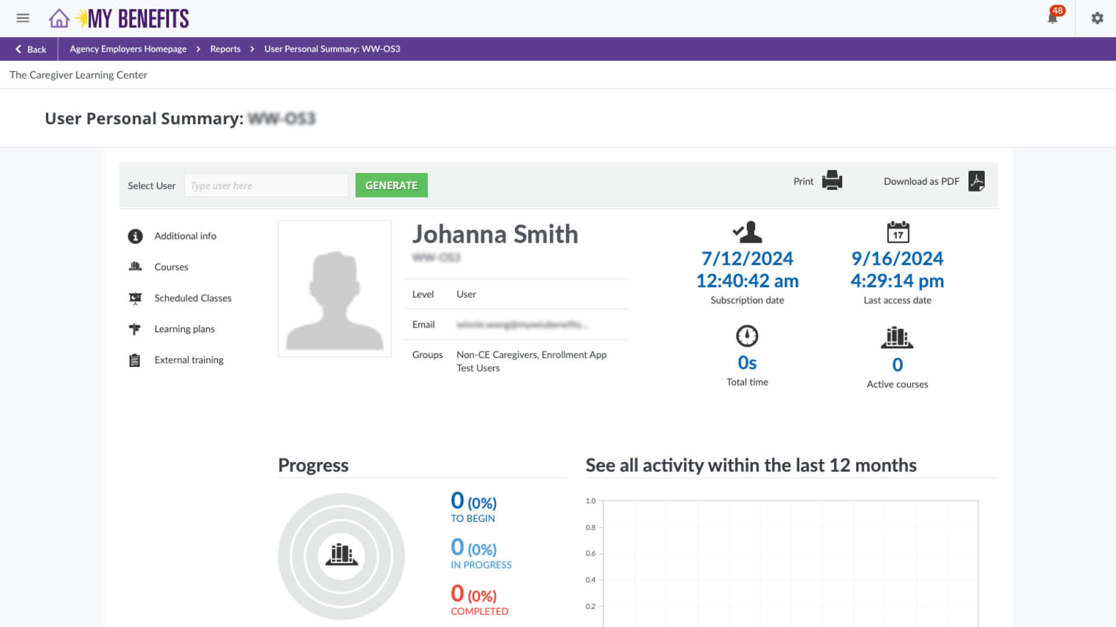
Task: Select Scheduled Classes in the sidebar
Action: click(x=192, y=298)
